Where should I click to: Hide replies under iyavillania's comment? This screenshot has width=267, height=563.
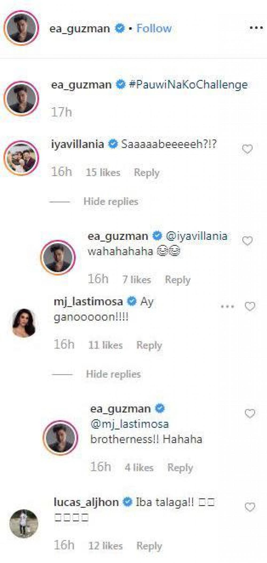click(111, 202)
